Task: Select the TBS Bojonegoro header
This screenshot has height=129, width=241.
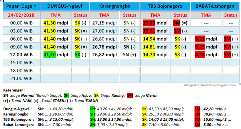Action: (x=165, y=6)
